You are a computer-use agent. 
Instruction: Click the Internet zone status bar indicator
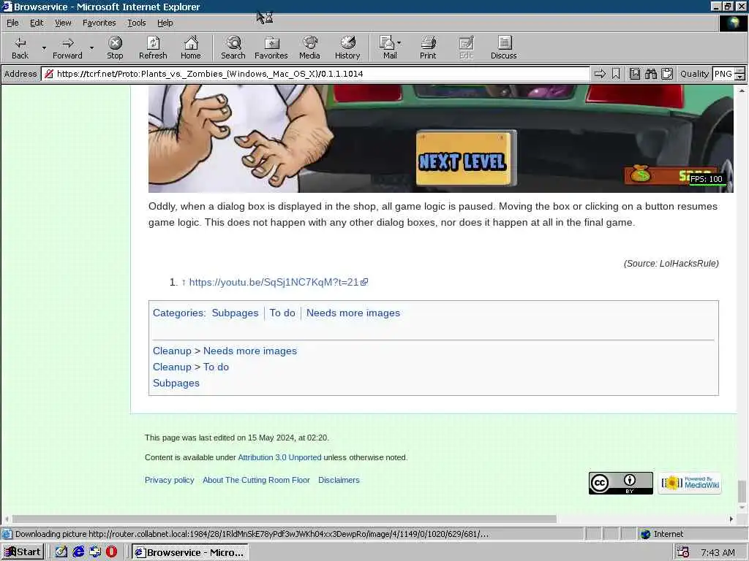[663, 534]
